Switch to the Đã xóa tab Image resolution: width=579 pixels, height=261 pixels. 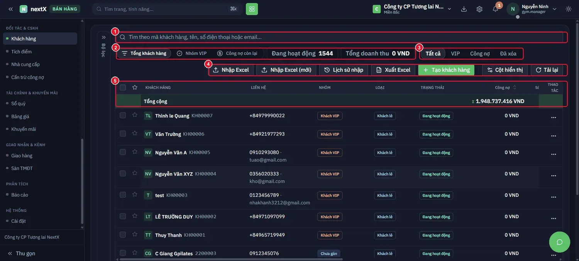[508, 53]
